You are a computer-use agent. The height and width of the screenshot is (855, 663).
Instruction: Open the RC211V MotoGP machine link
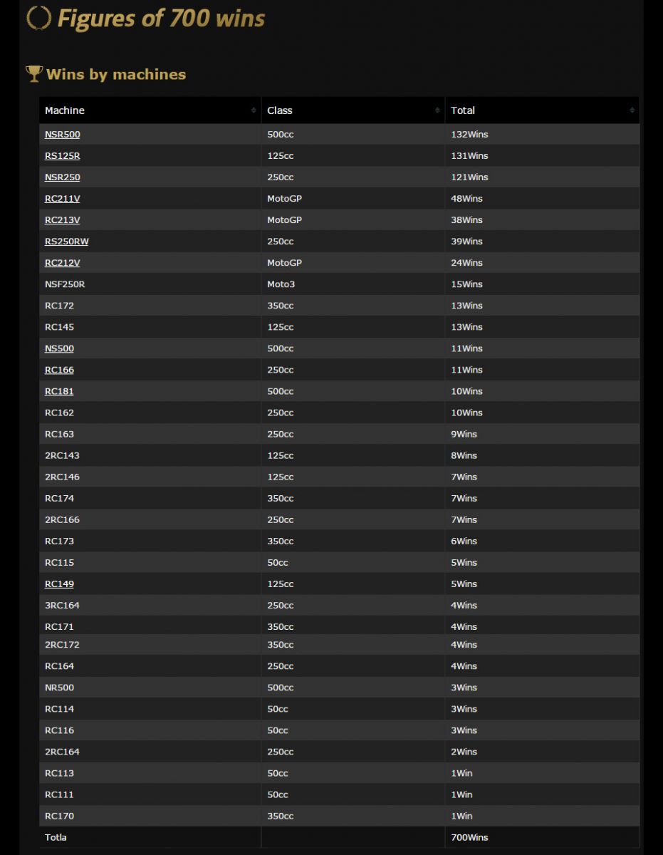pyautogui.click(x=63, y=199)
